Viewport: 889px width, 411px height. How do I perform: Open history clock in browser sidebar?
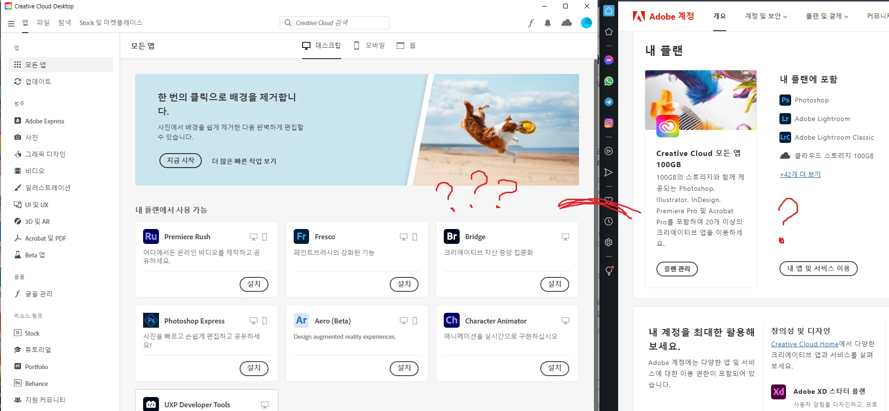609,222
